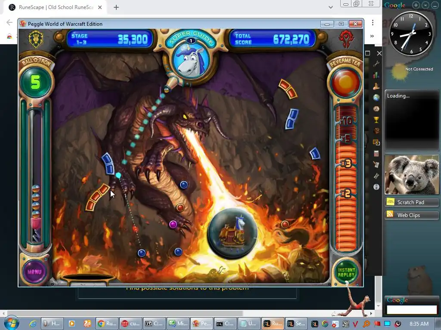Image resolution: width=441 pixels, height=330 pixels.
Task: Click the Fevermeter orange orb
Action: tap(346, 82)
